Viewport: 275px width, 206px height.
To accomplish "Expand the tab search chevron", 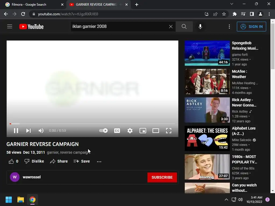I will click(232, 4).
